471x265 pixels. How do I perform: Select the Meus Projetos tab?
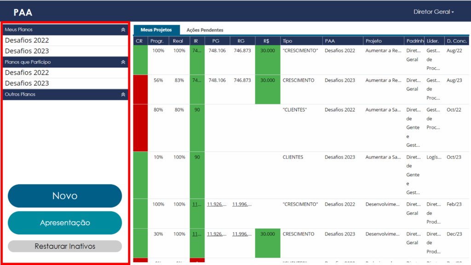(x=156, y=30)
